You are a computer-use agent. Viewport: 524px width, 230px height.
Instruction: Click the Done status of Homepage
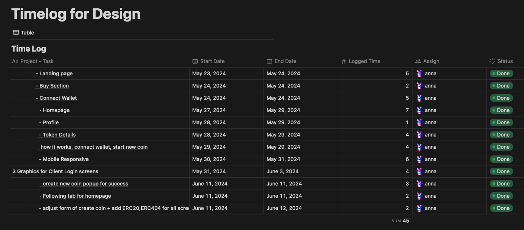coord(501,110)
